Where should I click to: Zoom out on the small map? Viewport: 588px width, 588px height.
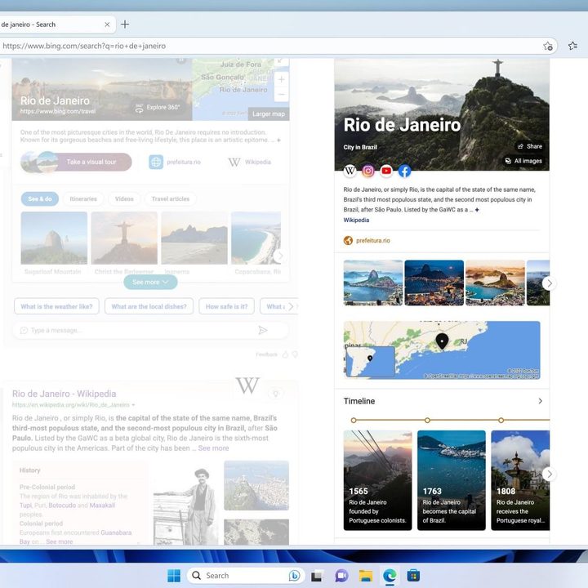[281, 94]
